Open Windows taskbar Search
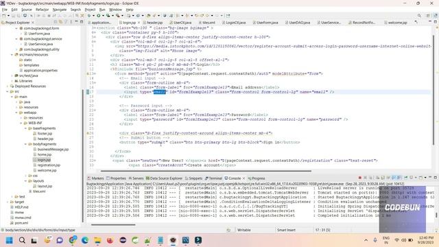The width and height of the screenshot is (439, 247). [22, 240]
